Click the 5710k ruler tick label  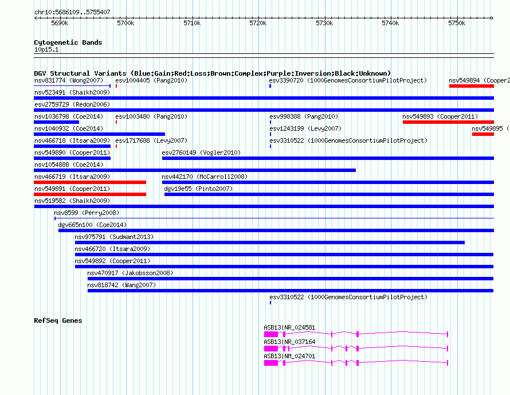[192, 23]
